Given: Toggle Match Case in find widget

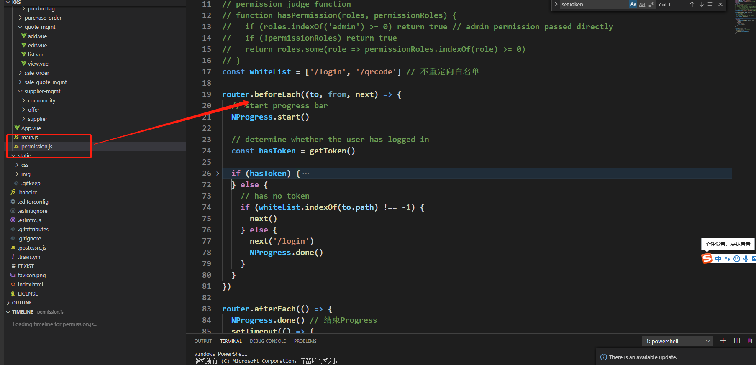Looking at the screenshot, I should 633,4.
